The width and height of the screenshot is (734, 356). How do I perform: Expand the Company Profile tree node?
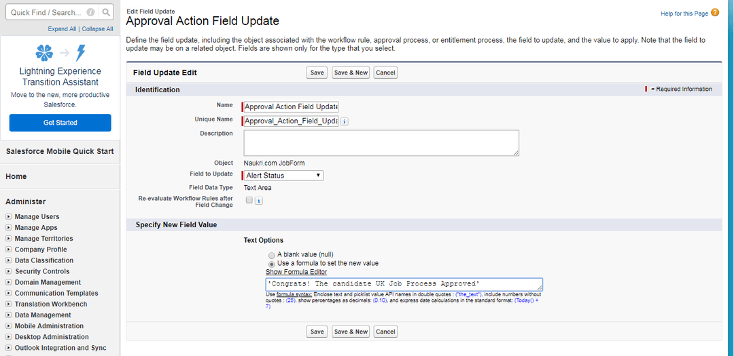point(8,250)
